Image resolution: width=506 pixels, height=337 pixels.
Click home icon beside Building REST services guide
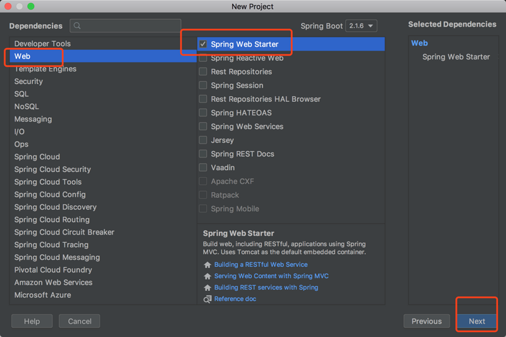(x=207, y=288)
